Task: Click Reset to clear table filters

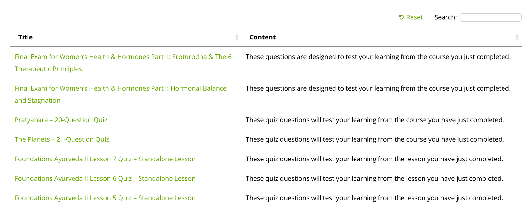Action: click(411, 17)
